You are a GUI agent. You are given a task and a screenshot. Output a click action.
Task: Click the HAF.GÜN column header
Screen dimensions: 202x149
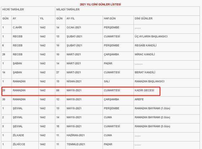click(118, 20)
